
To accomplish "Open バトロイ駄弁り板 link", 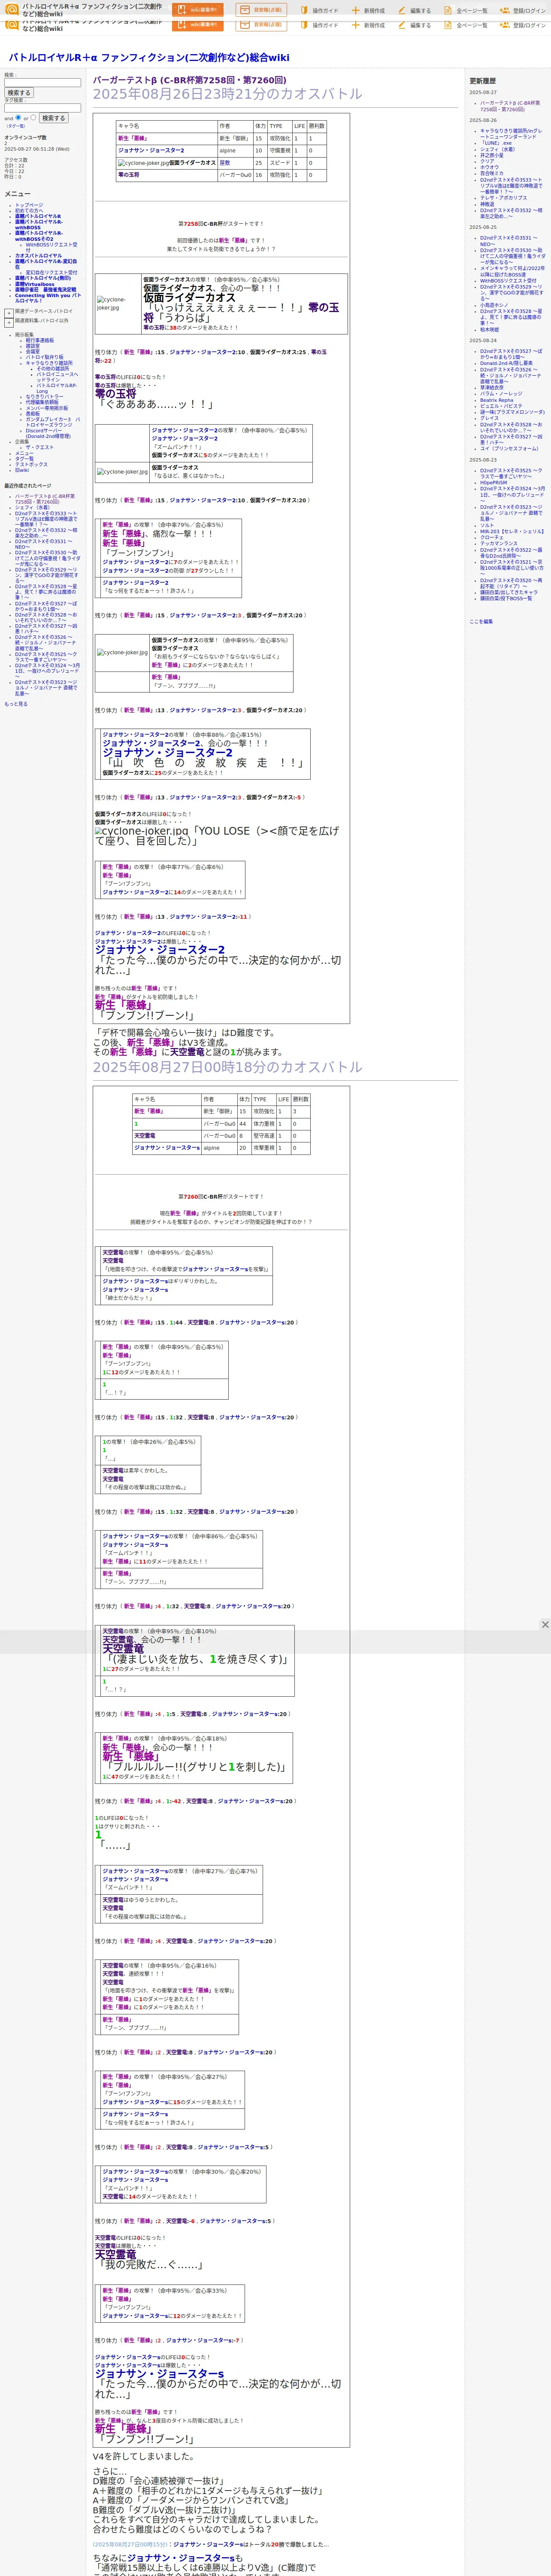I will (x=44, y=357).
